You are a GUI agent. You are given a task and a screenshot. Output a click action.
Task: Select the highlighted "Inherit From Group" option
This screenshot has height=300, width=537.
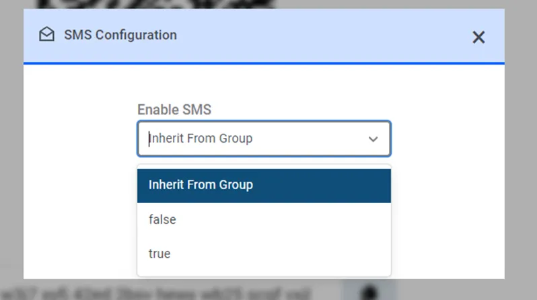click(201, 184)
